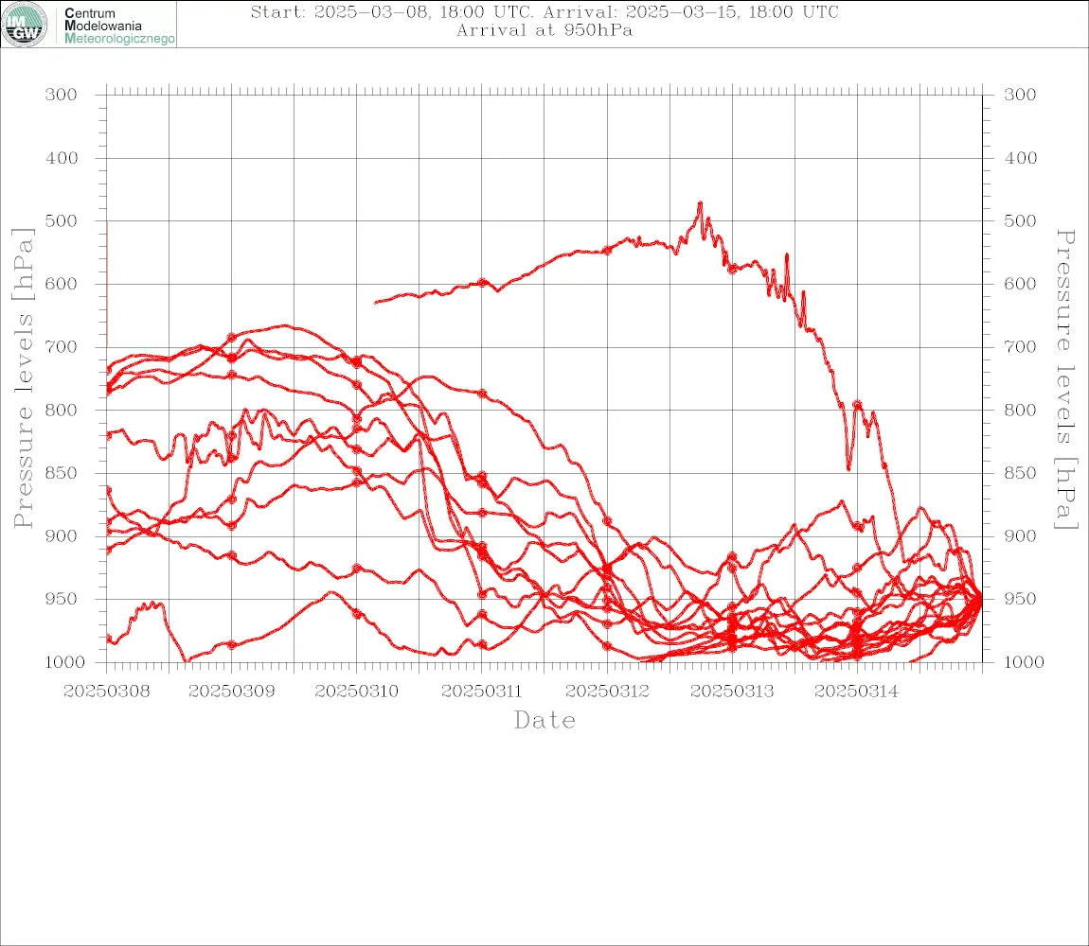The height and width of the screenshot is (946, 1089).
Task: Click the right-axis 600 tick label
Action: click(1020, 284)
